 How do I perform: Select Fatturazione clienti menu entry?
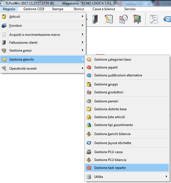[x=23, y=43]
